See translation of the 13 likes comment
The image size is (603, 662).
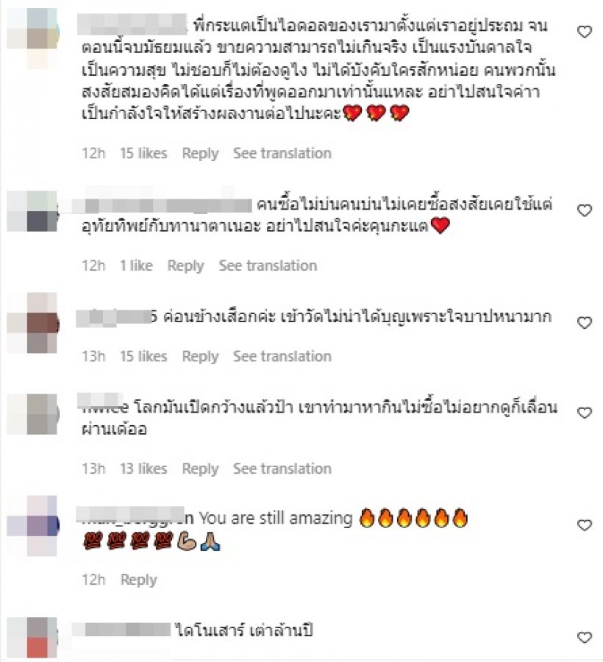[x=282, y=469]
